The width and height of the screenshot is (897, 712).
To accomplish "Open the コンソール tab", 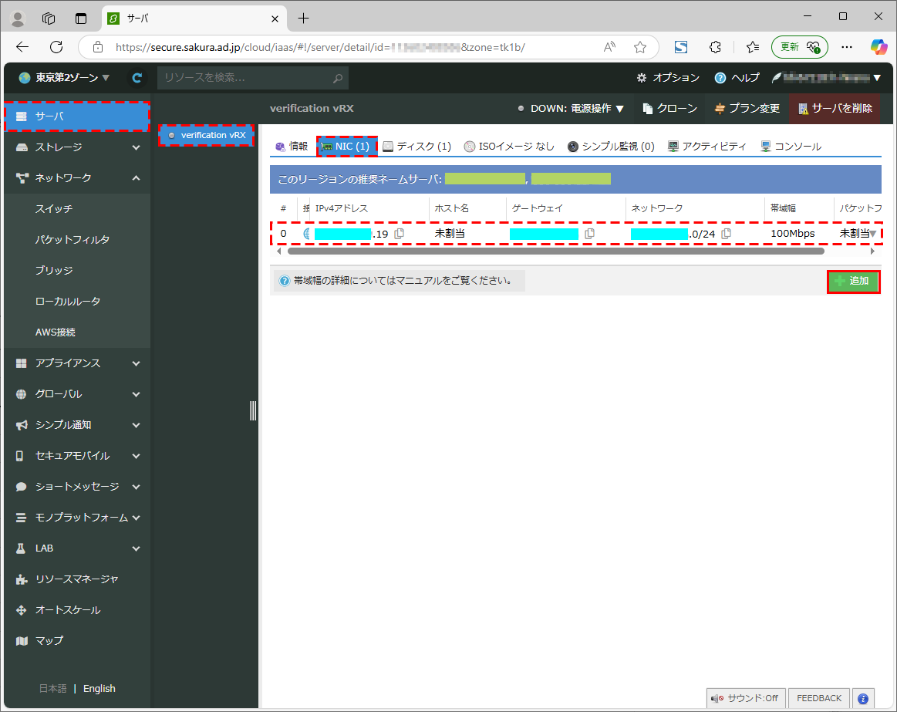I will point(791,147).
